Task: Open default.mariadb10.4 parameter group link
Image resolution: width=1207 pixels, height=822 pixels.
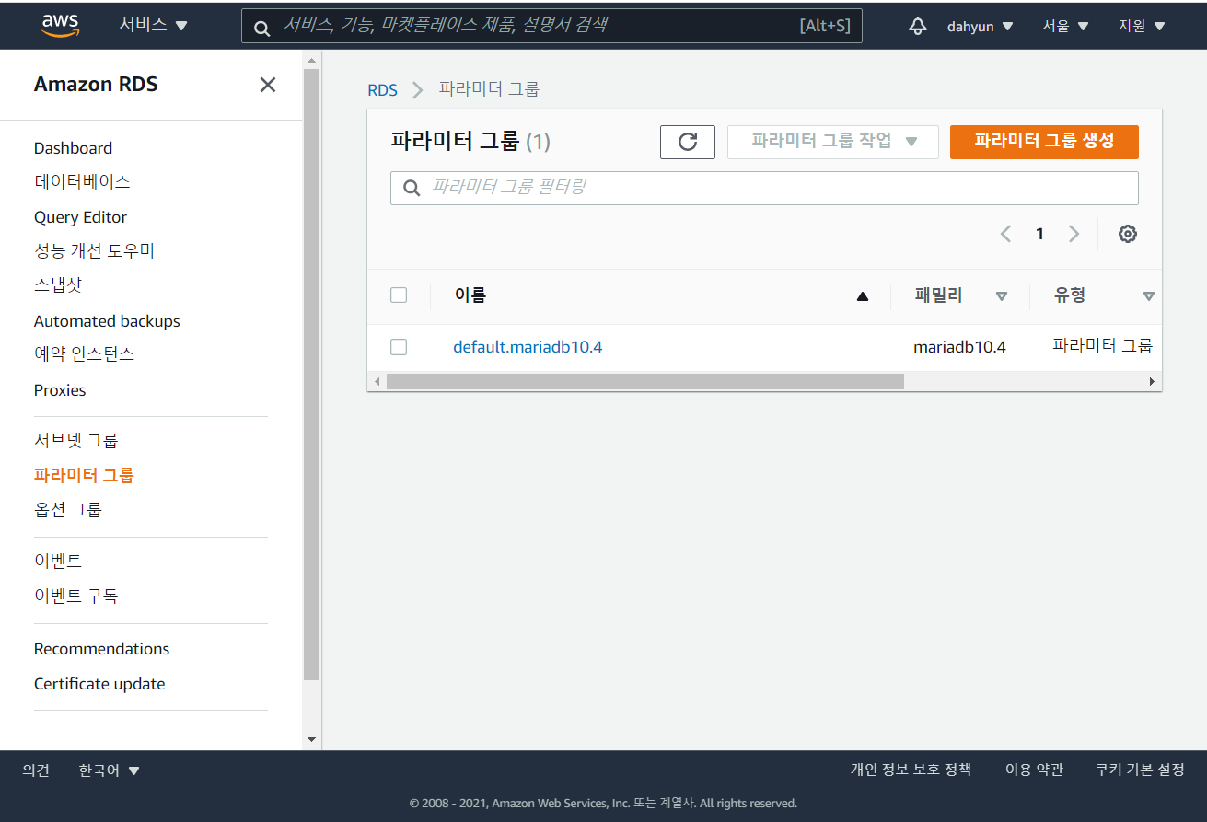Action: pyautogui.click(x=528, y=347)
